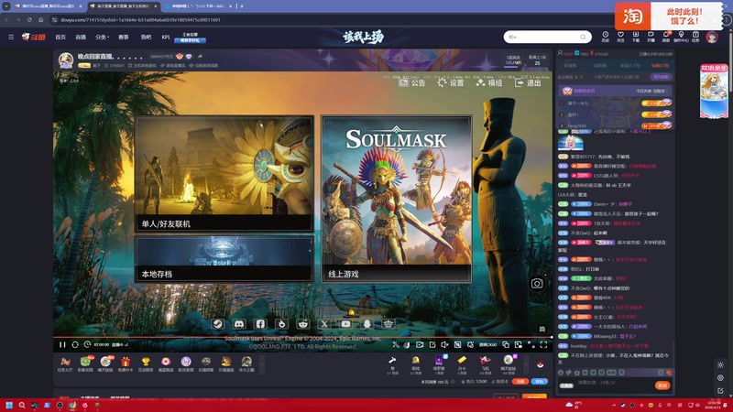Click the gift box icon in activity bar
The height and width of the screenshot is (412, 733).
pos(126,363)
